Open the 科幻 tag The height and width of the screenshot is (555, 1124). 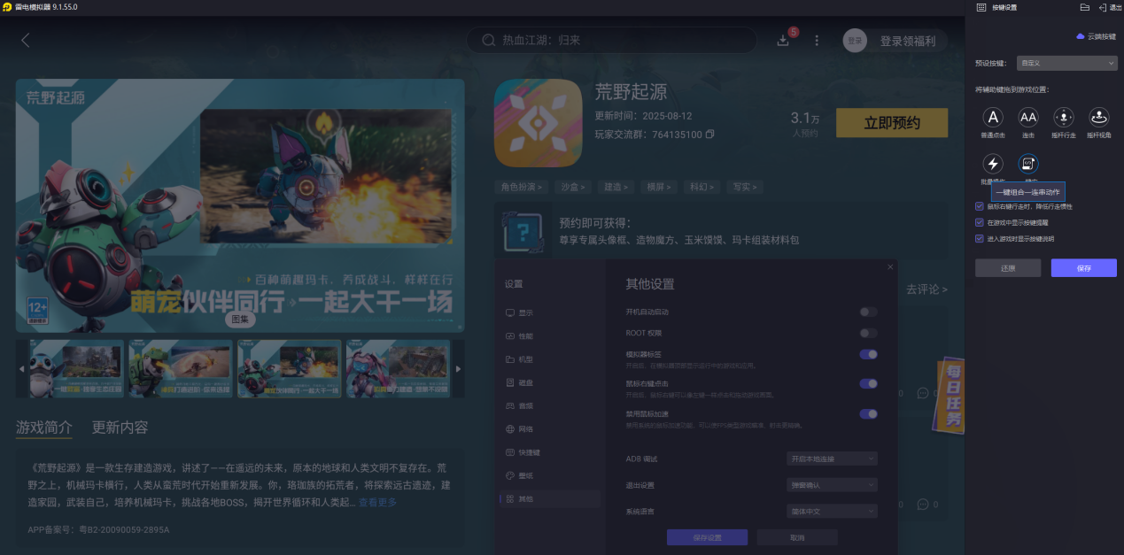pyautogui.click(x=702, y=187)
